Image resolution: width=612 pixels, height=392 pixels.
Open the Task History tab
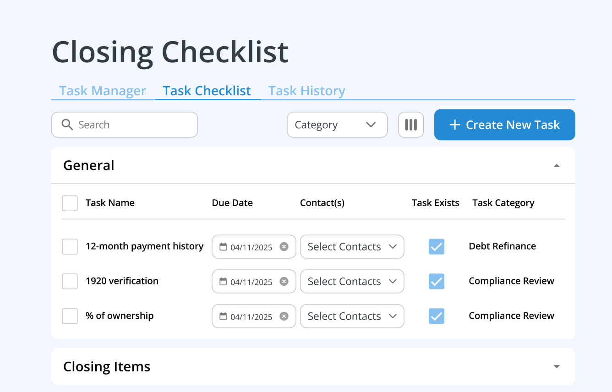(306, 91)
